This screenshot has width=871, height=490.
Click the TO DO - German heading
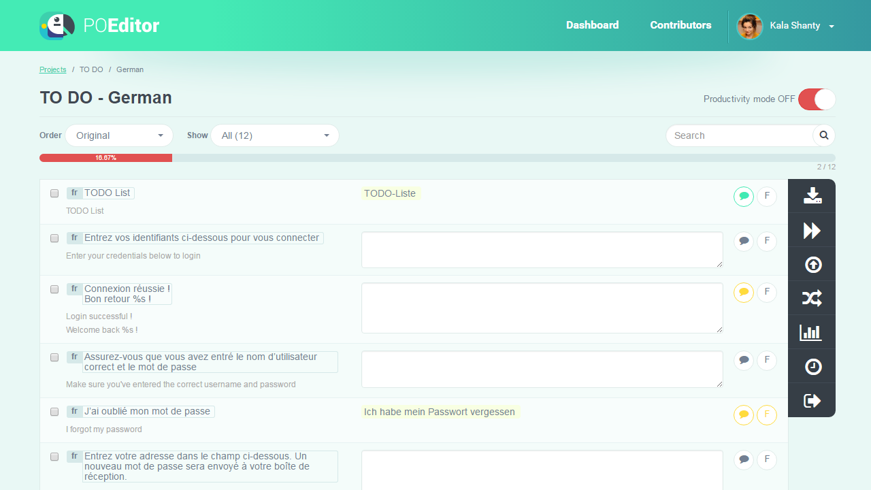[x=105, y=98]
